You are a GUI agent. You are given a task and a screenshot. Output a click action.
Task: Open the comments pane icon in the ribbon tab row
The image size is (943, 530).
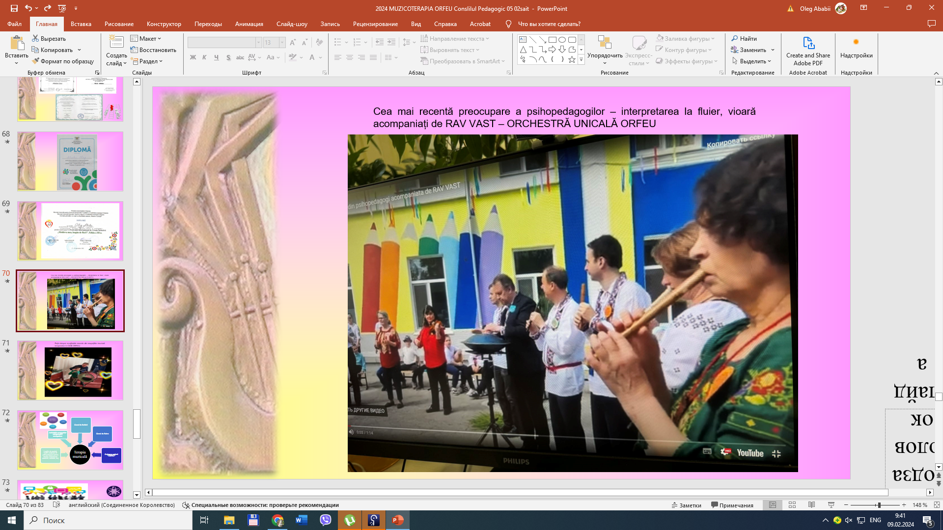click(x=931, y=24)
